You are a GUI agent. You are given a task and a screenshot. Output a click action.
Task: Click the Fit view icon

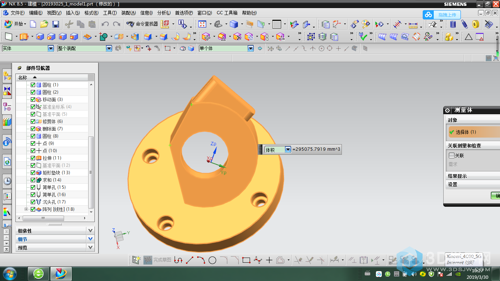pyautogui.click(x=202, y=24)
